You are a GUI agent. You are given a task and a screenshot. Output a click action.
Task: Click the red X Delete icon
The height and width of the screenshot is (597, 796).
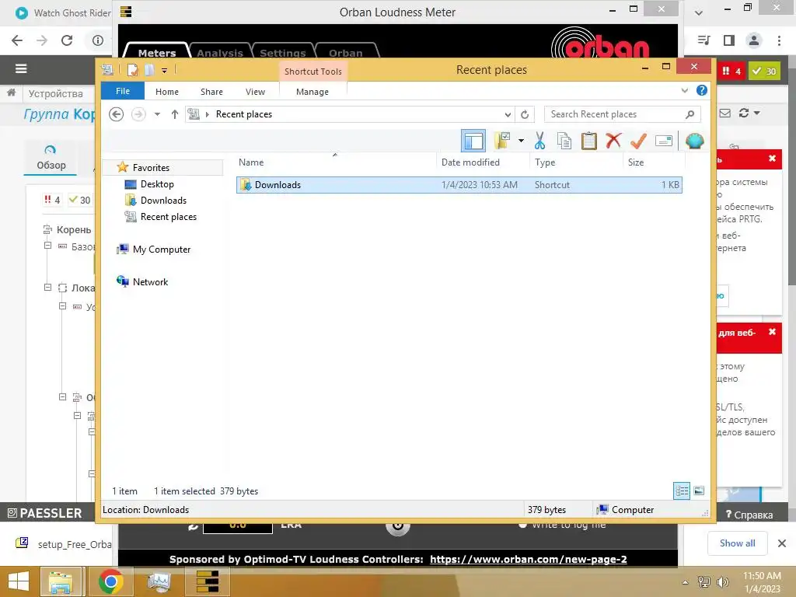[613, 140]
